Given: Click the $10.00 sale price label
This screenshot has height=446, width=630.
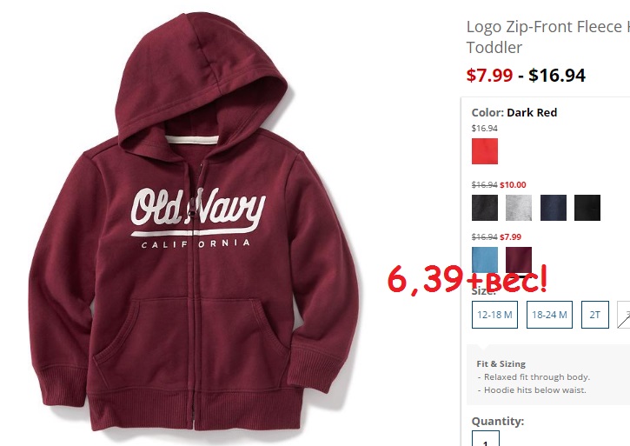Looking at the screenshot, I should tap(513, 185).
